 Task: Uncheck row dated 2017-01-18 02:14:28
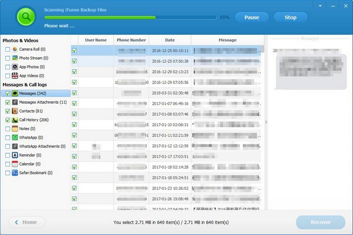click(x=74, y=167)
